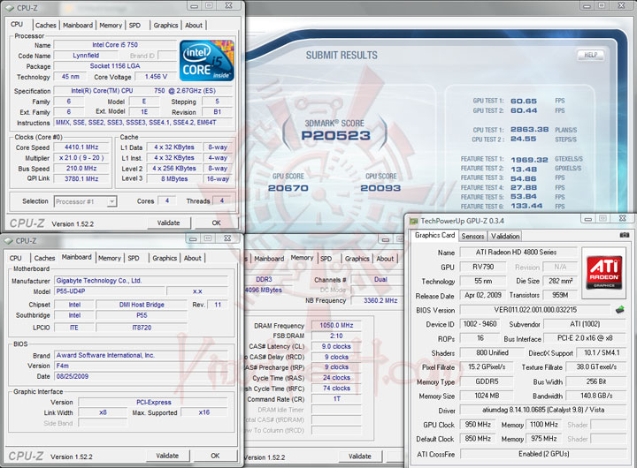Image resolution: width=637 pixels, height=468 pixels.
Task: Click the Lynnfield code name field
Action: (x=86, y=56)
